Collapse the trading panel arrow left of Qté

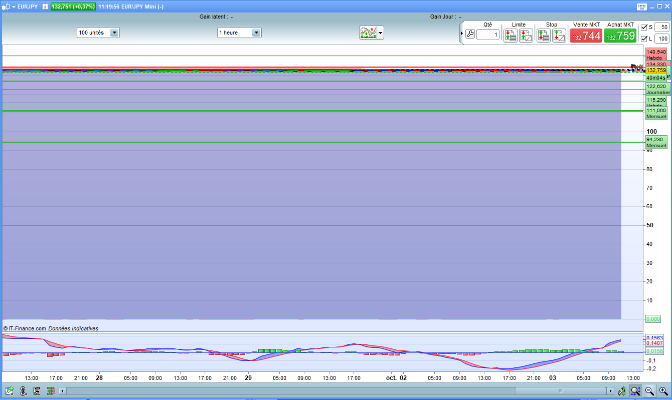pyautogui.click(x=462, y=34)
